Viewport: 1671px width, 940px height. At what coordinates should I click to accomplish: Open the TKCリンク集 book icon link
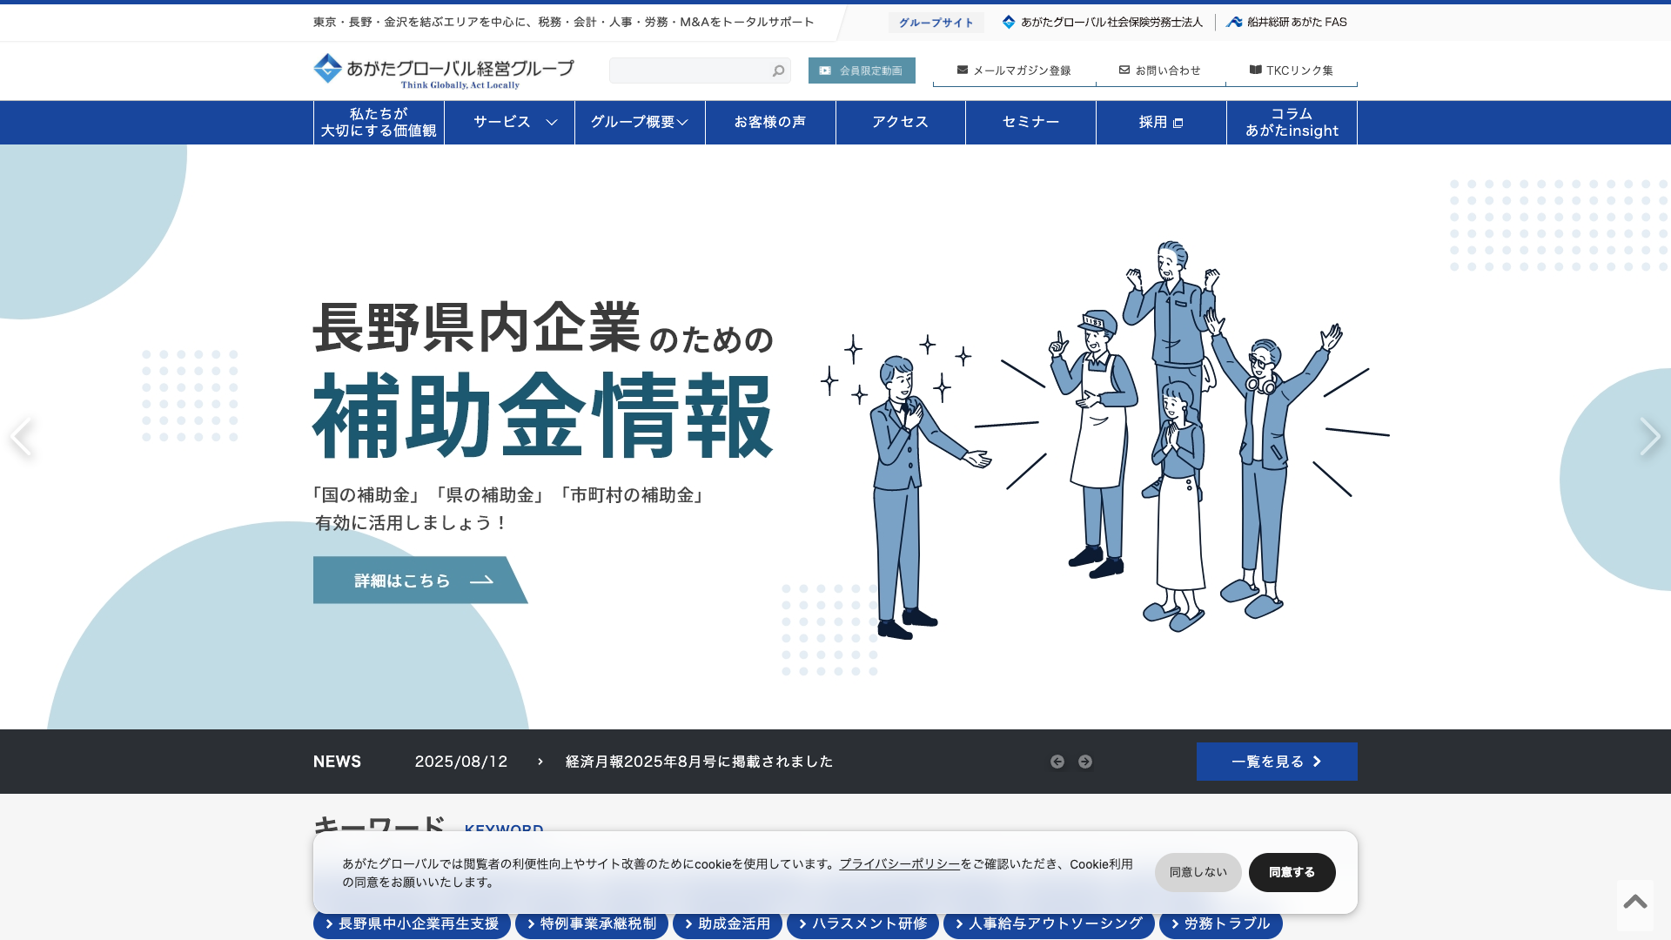click(1291, 70)
